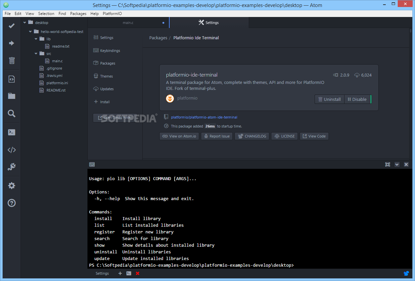Click the Upload arrow icon in sidebar

[12, 43]
